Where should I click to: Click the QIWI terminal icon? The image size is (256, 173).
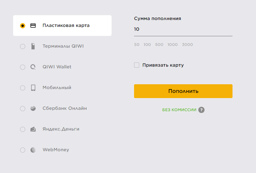(x=33, y=46)
